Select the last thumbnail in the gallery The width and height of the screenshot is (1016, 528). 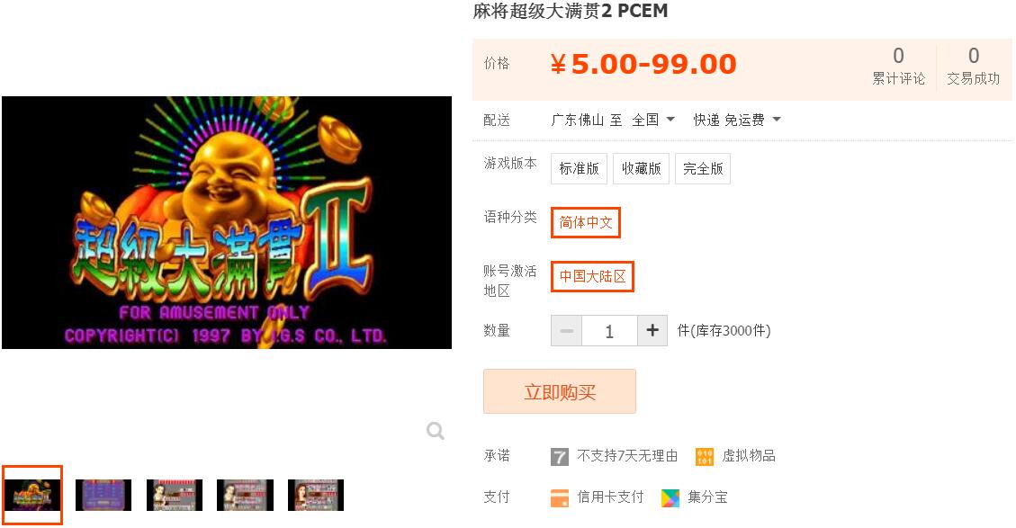(x=316, y=495)
